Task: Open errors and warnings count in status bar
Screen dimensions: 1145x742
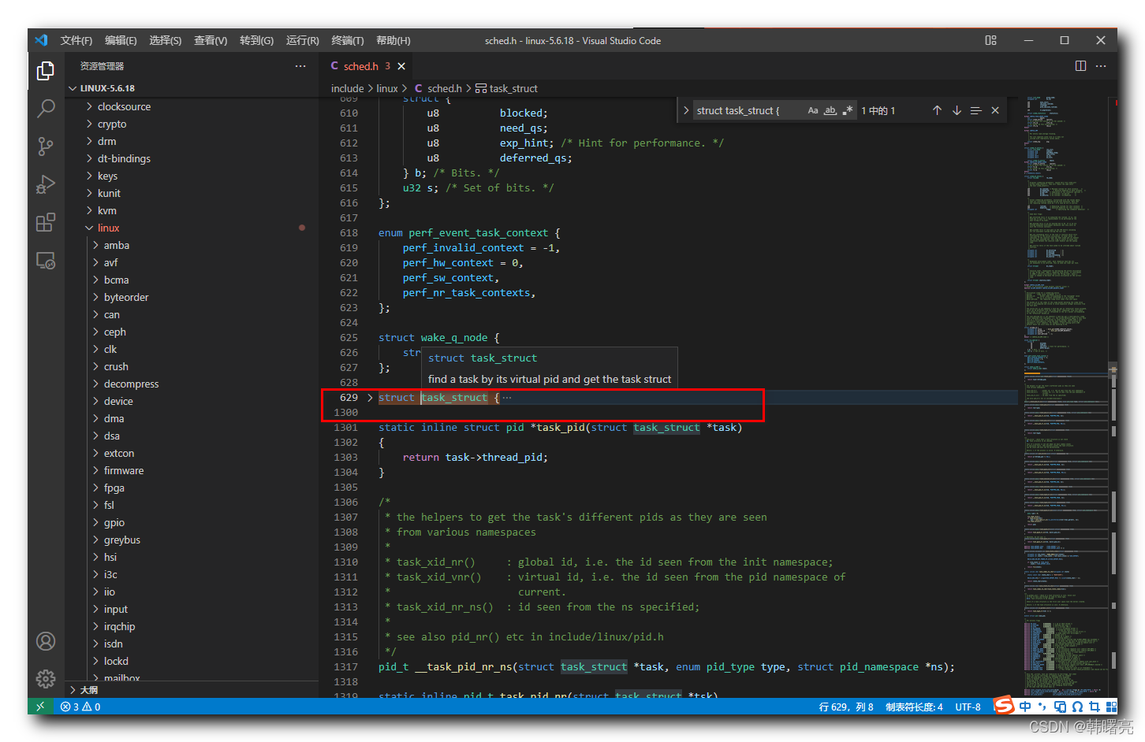Action: (x=80, y=707)
